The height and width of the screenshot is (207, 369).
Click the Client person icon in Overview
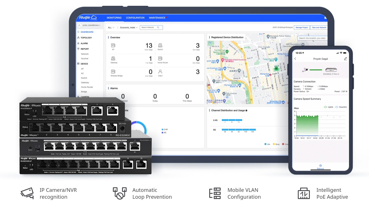point(160,71)
